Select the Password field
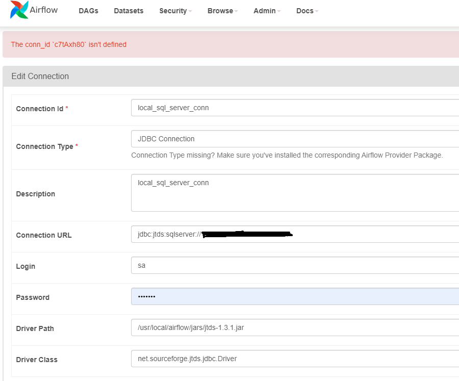 (295, 297)
